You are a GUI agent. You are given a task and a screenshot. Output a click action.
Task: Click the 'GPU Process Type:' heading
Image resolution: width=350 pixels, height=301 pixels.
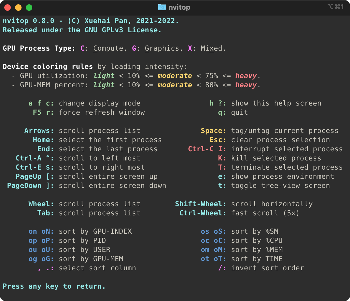coord(39,48)
